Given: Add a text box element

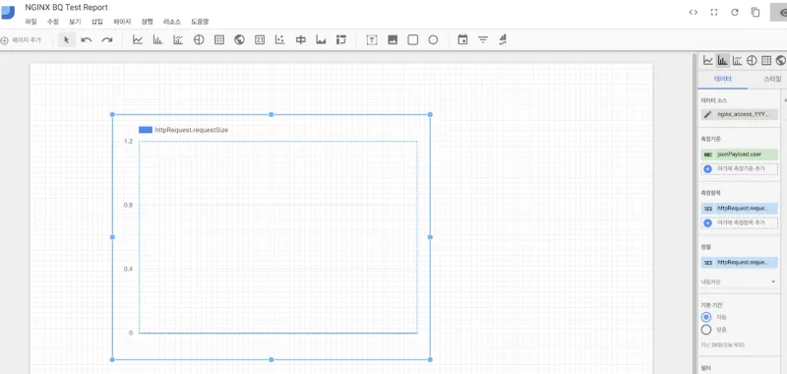Looking at the screenshot, I should click(x=372, y=40).
